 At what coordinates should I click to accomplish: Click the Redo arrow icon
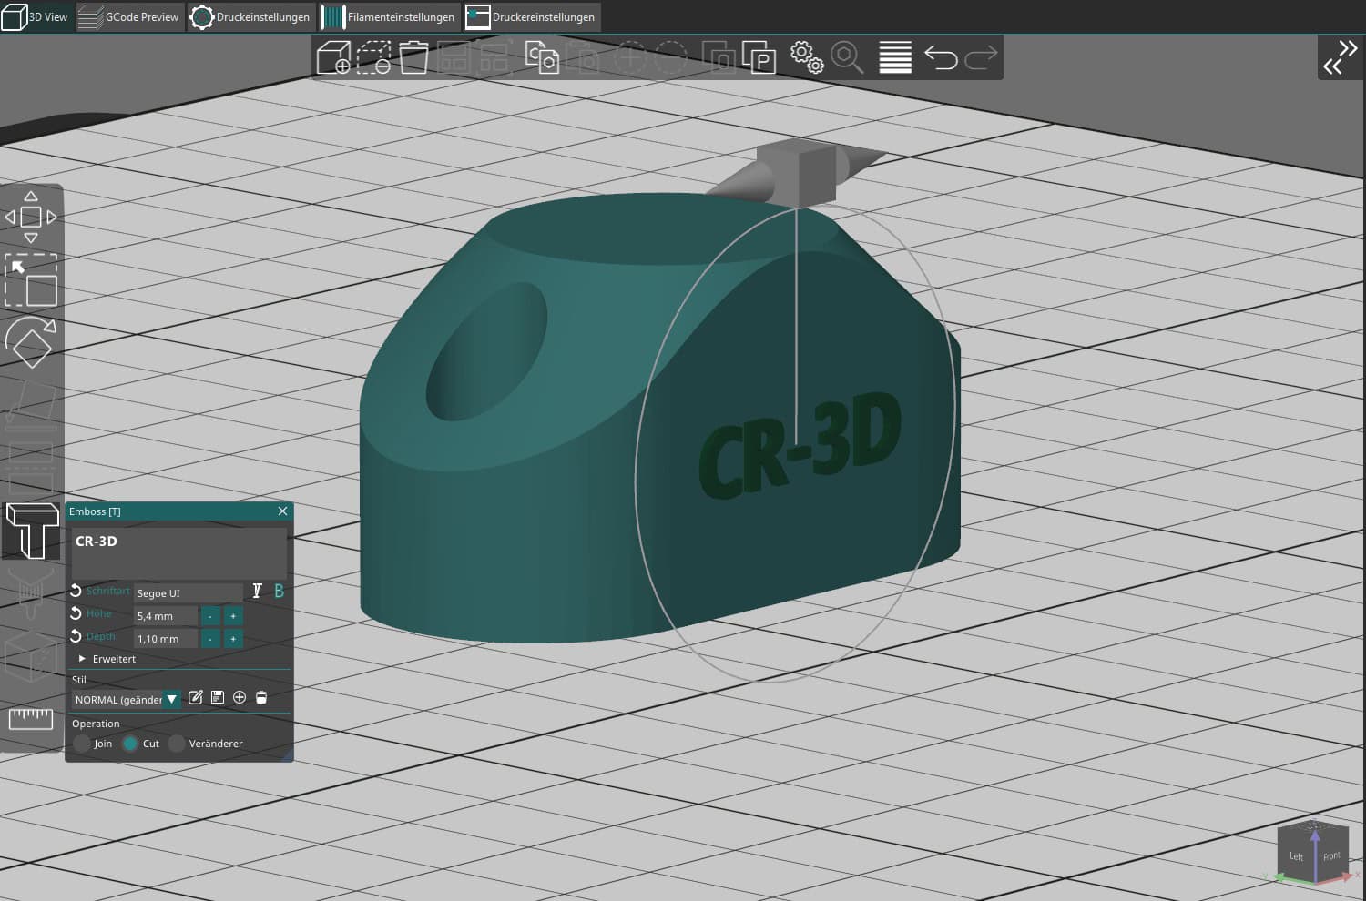(x=981, y=57)
